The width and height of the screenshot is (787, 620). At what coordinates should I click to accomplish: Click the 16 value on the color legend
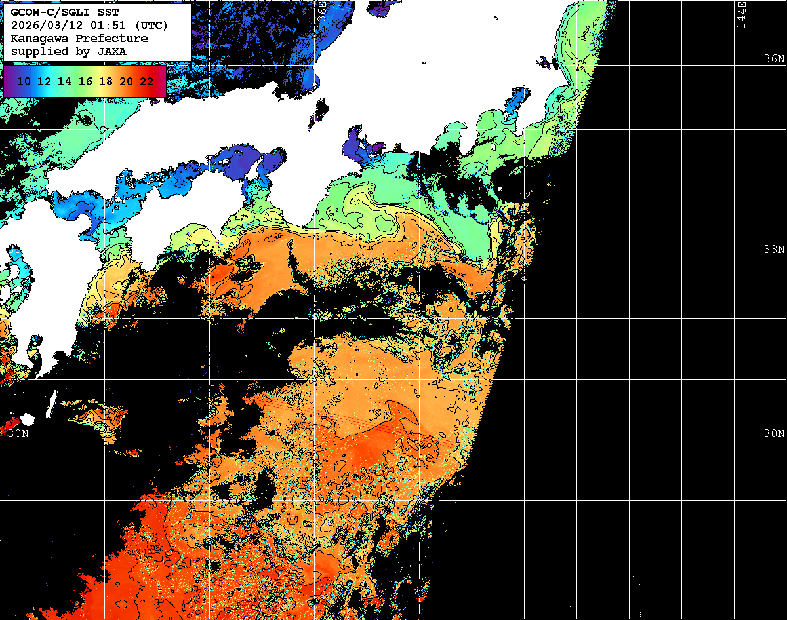click(85, 82)
